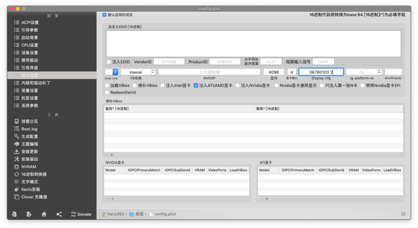Click the 显存 field showing 4096
Viewport: 418px width, 228px height.
point(274,72)
